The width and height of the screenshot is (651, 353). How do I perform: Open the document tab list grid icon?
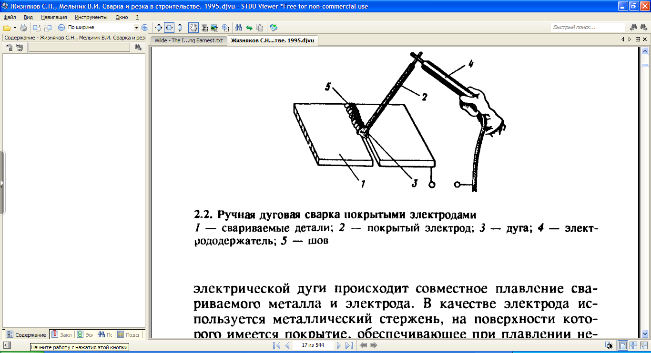click(638, 39)
